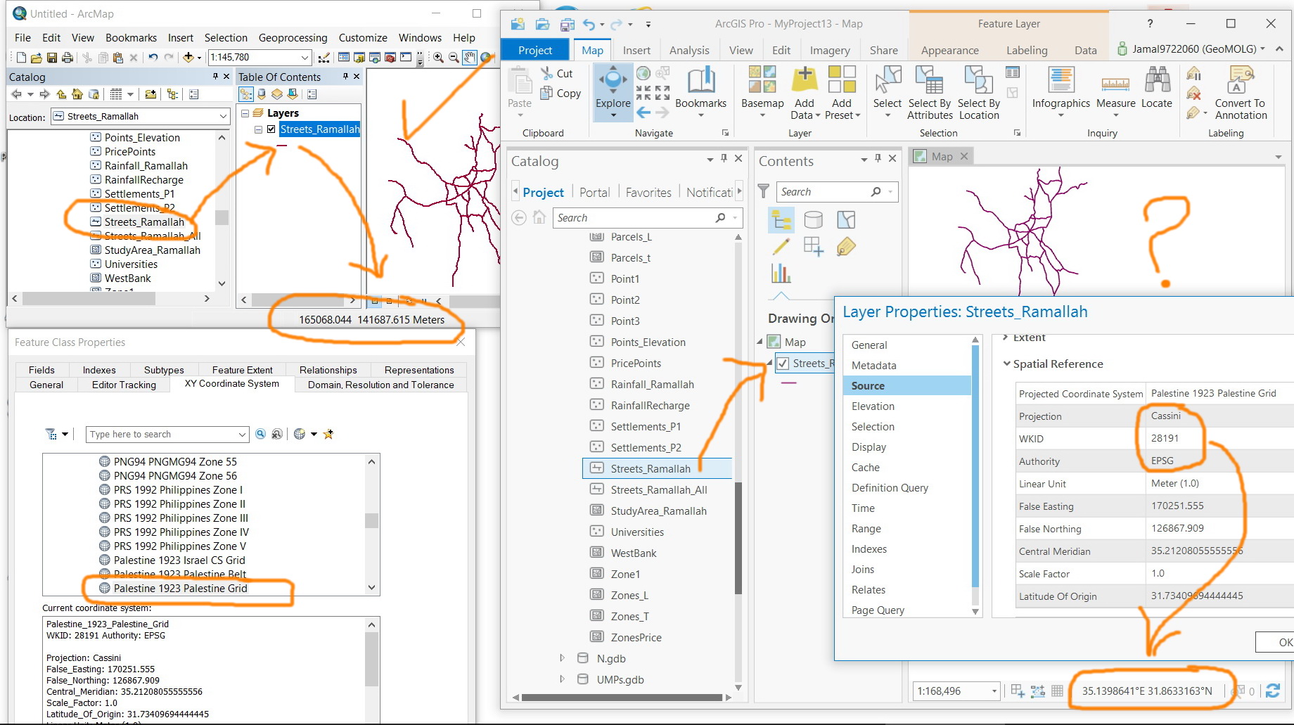Click ArcMap Undo arrow icon
Image resolution: width=1294 pixels, height=725 pixels.
[x=153, y=58]
